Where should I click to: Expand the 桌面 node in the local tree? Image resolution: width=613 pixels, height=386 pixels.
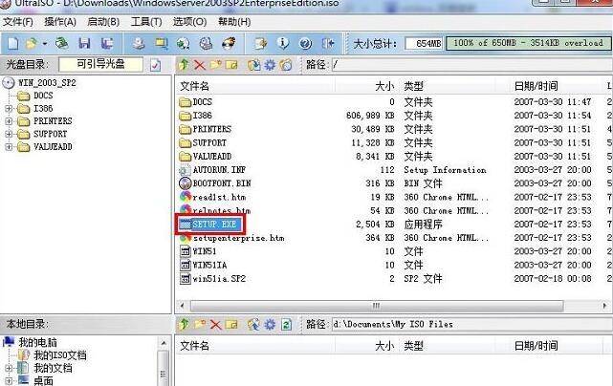pyautogui.click(x=9, y=380)
